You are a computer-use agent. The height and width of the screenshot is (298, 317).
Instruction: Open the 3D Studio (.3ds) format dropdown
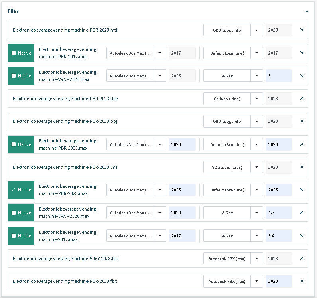pos(257,167)
